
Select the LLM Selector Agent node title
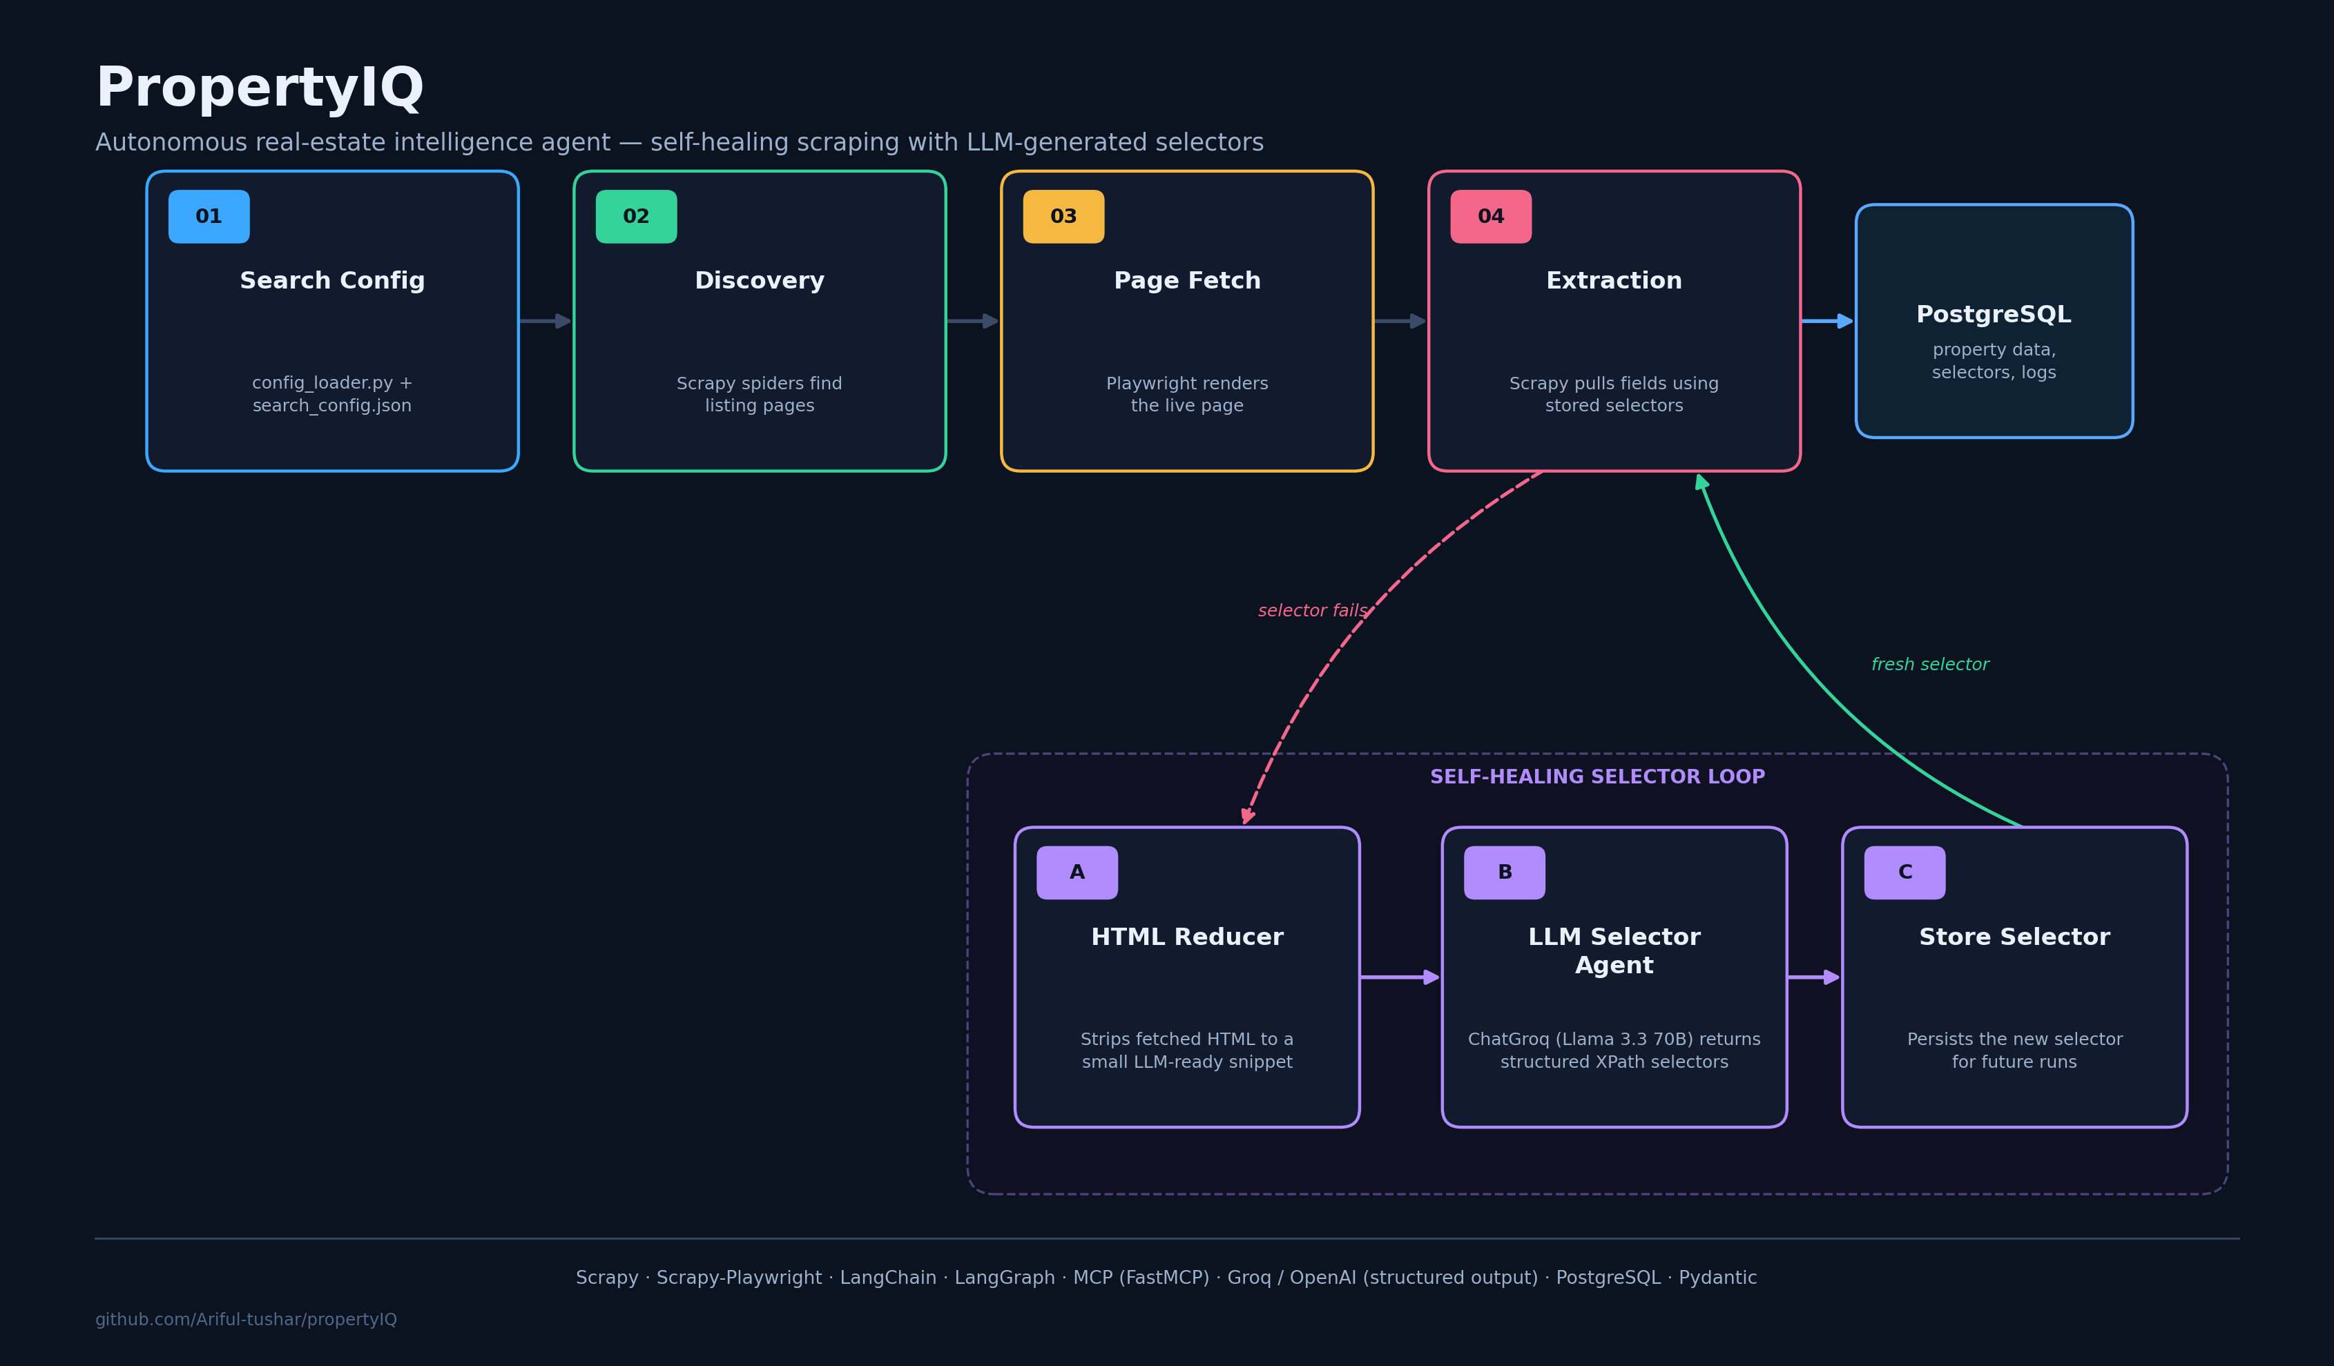coord(1614,951)
